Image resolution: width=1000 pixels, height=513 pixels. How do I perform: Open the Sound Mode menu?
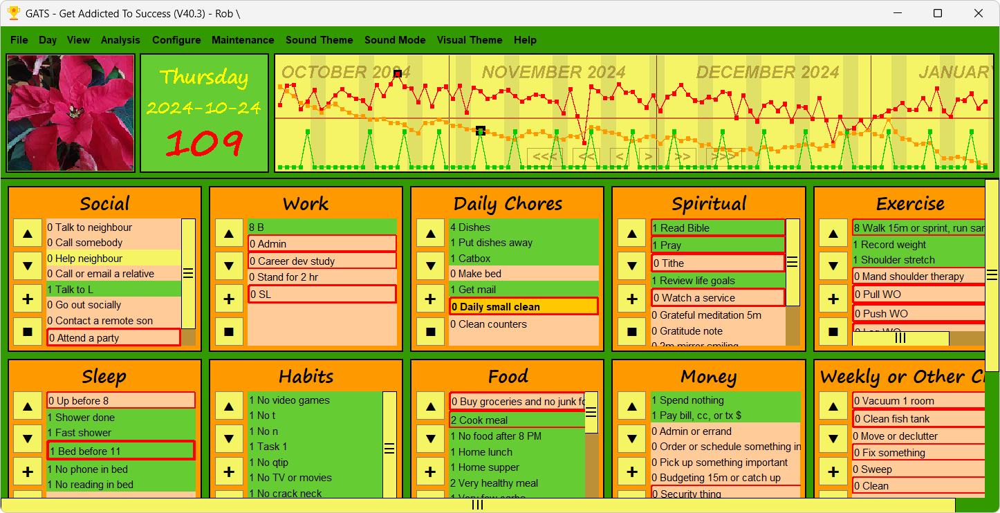coord(395,40)
